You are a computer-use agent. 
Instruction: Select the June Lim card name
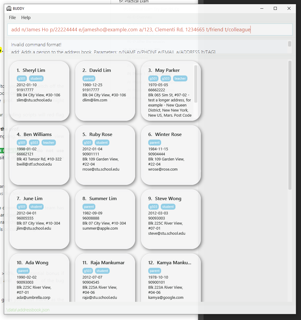click(x=33, y=198)
